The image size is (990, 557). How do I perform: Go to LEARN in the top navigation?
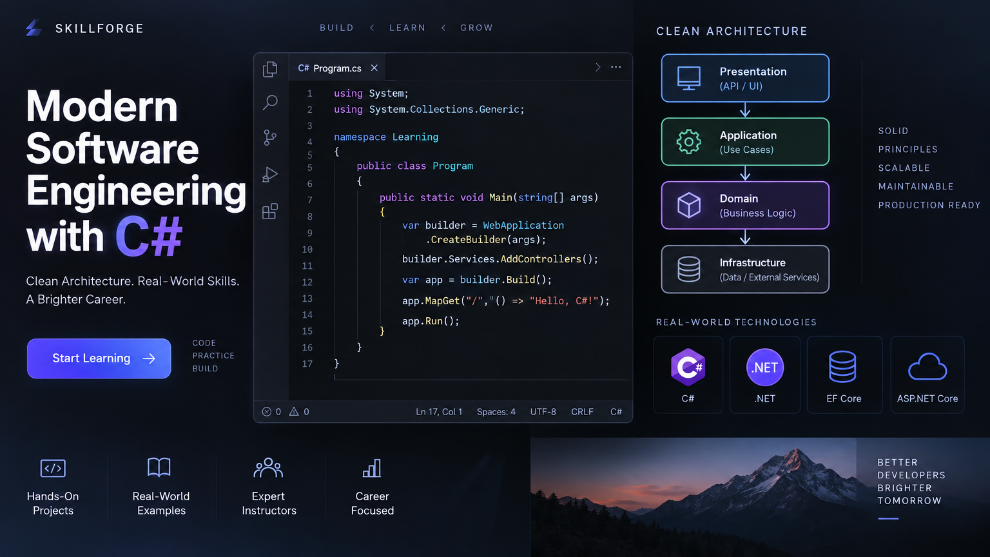point(407,28)
